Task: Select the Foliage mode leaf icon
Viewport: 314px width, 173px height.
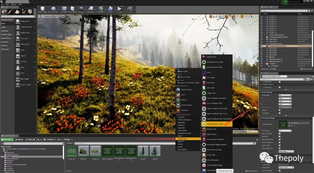Action: 24,12
